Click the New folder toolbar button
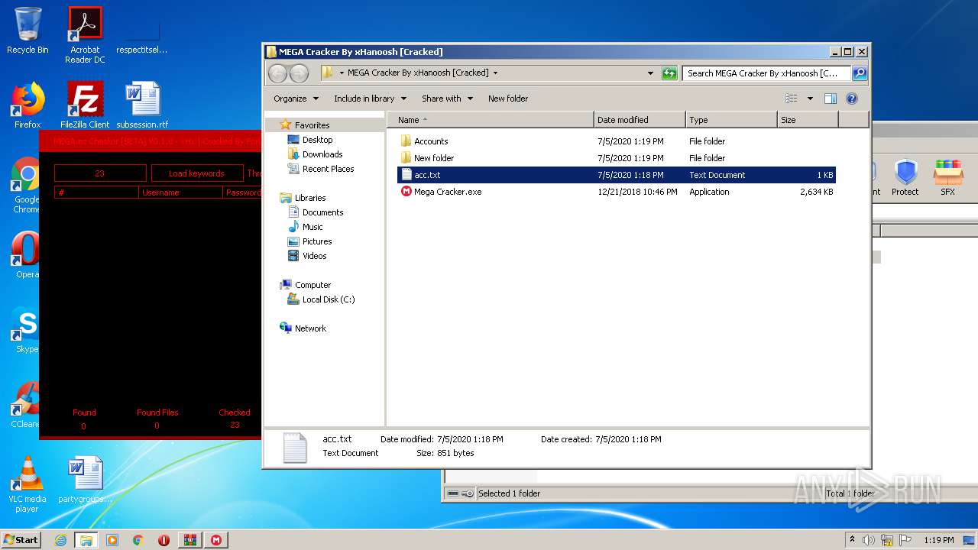 [508, 99]
